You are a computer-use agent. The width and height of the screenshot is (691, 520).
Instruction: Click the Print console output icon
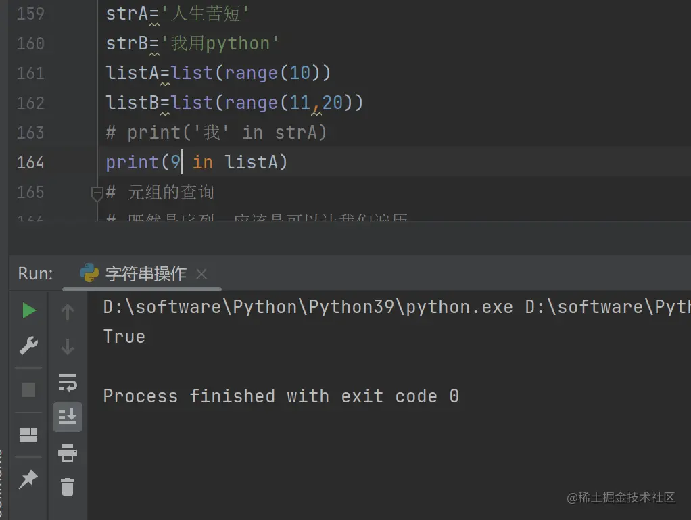(68, 452)
